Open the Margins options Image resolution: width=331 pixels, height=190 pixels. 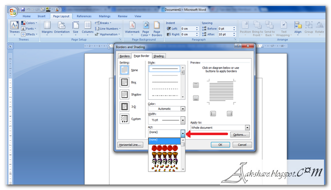tap(47, 28)
